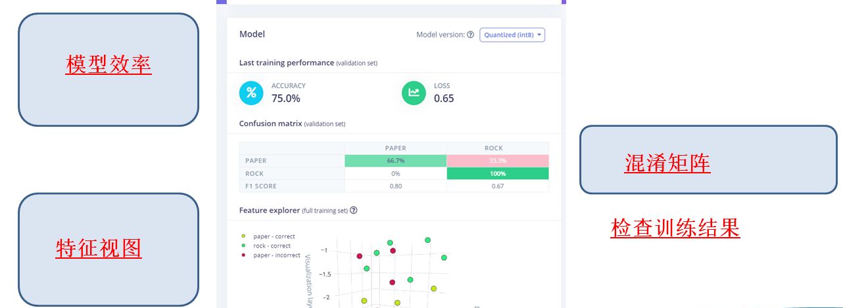Click the help icon beside Feature explorer
This screenshot has width=843, height=308.
(x=354, y=210)
